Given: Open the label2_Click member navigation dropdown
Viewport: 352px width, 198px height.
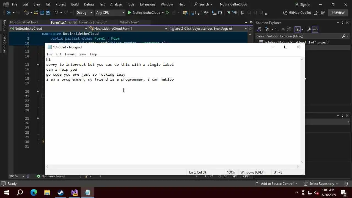Looking at the screenshot, I should click(x=208, y=29).
